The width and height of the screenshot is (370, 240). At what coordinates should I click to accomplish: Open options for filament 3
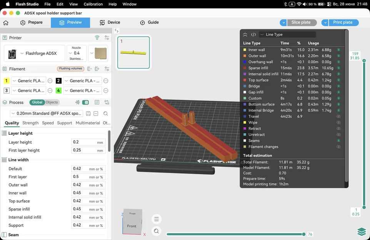point(50,91)
